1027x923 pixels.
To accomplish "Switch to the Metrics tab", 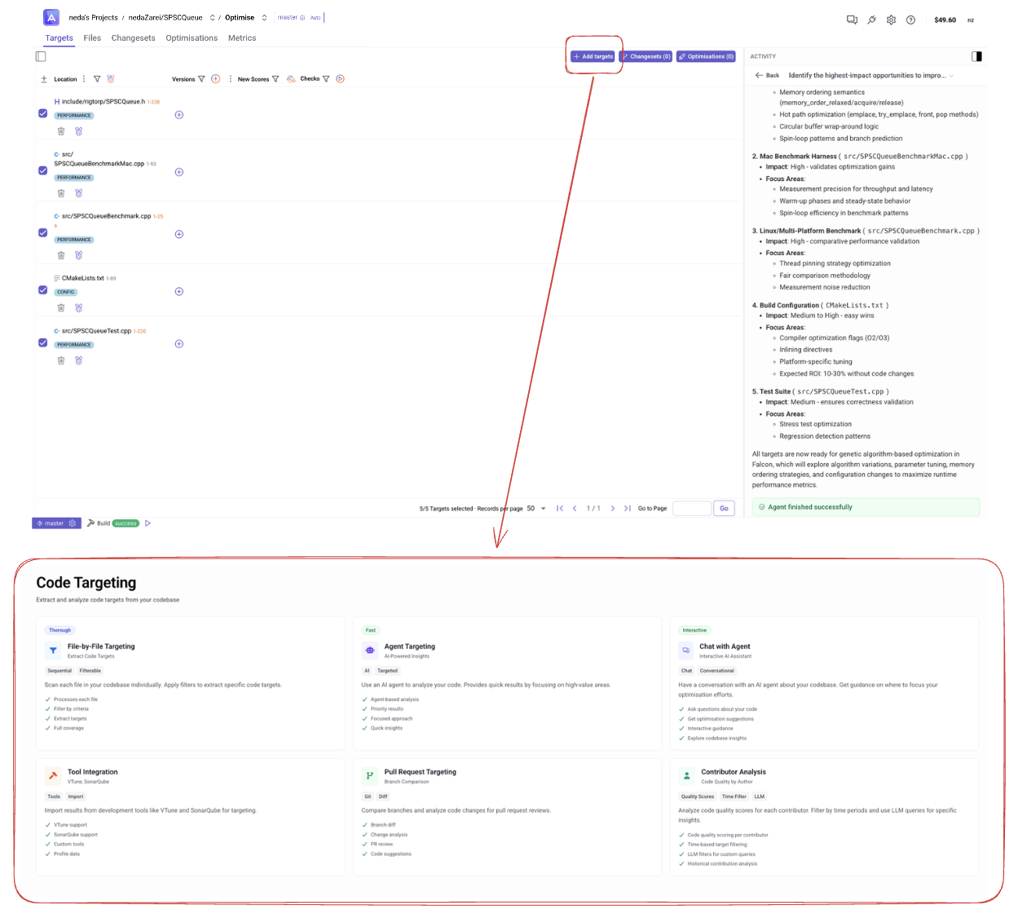I will click(242, 38).
